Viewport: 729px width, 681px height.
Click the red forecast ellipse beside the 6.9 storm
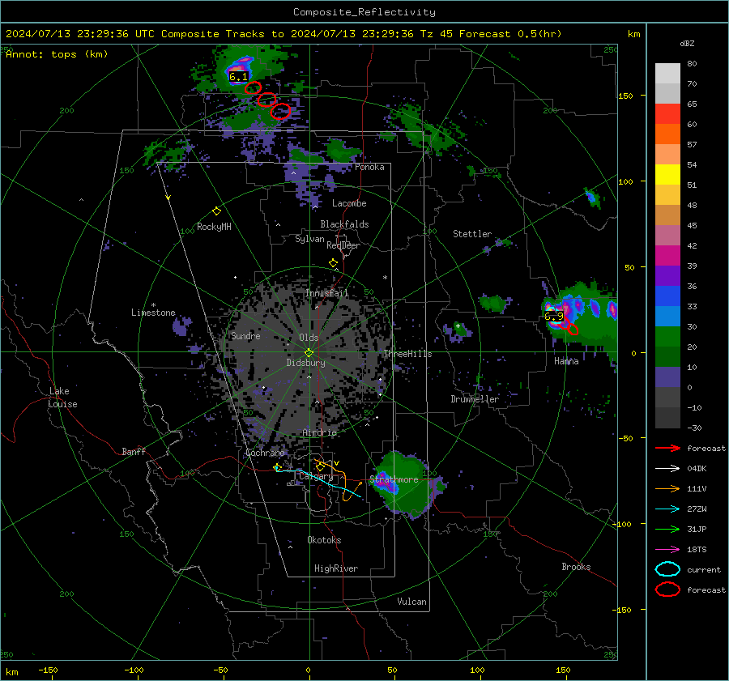[573, 330]
